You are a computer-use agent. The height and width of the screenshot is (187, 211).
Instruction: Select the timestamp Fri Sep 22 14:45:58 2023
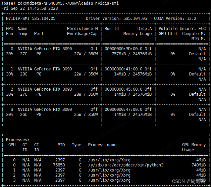[x=30, y=8]
